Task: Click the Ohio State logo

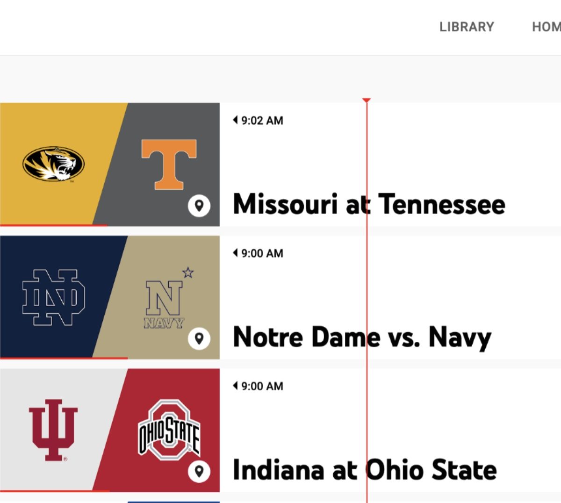Action: (x=169, y=430)
